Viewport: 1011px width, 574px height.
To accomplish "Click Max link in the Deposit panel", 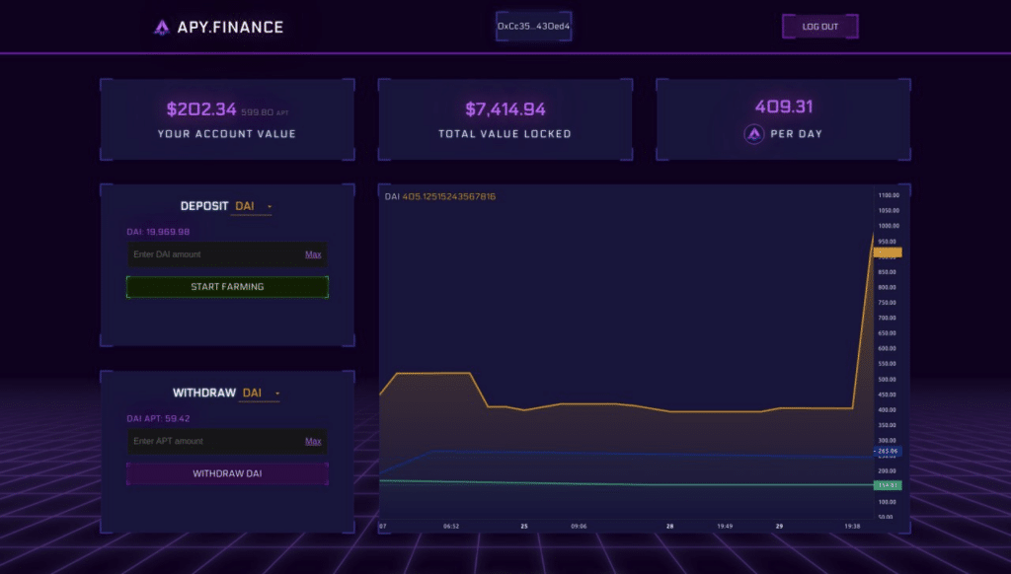I will [313, 254].
